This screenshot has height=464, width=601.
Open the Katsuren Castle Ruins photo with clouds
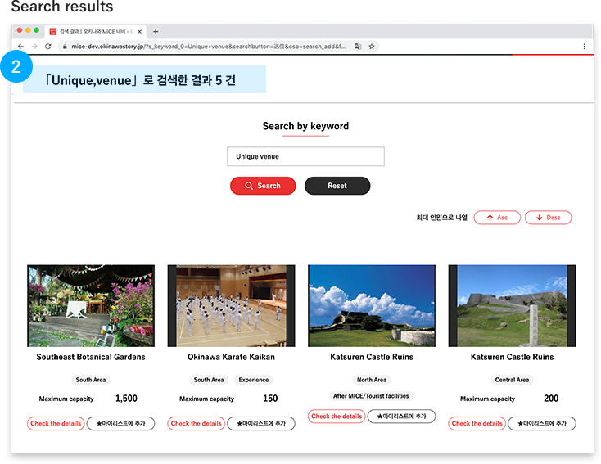[x=372, y=306]
